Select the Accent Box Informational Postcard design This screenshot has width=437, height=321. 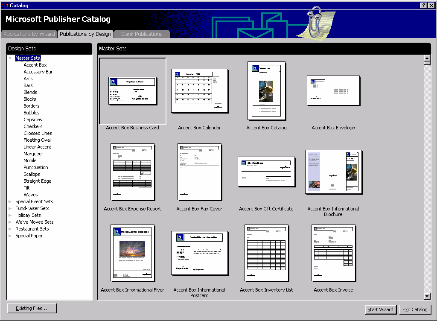pos(200,253)
